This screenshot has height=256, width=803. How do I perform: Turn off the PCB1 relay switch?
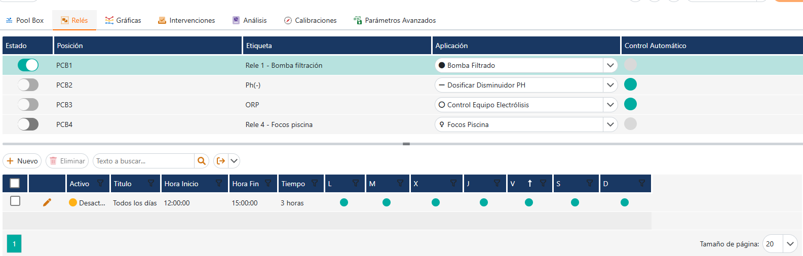28,65
